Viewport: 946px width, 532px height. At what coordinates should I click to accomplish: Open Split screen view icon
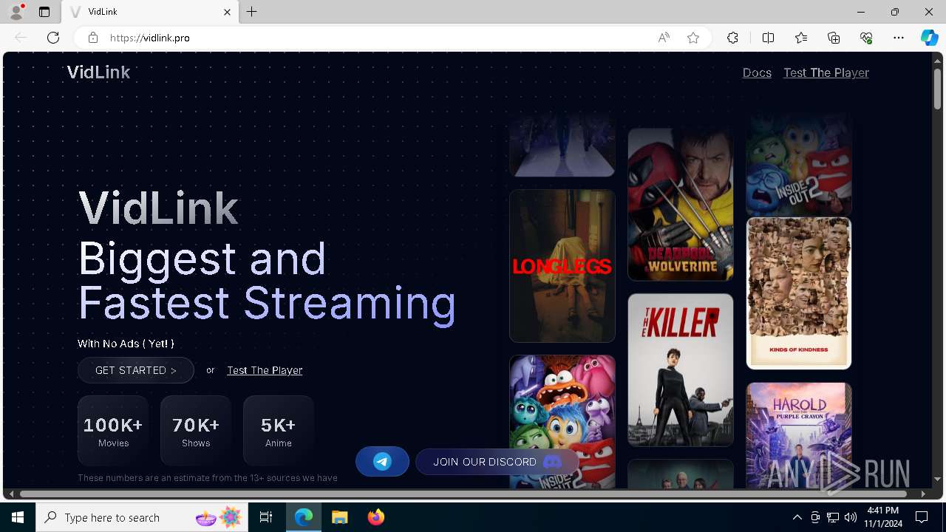[x=768, y=38]
